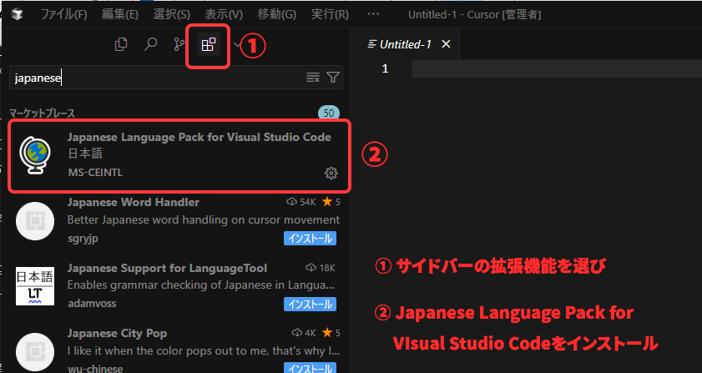Click the adamvoss publisher name
The height and width of the screenshot is (373, 702).
click(92, 303)
